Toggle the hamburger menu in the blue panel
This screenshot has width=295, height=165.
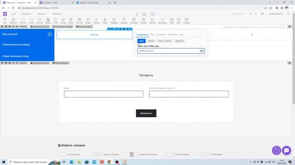(x=50, y=34)
